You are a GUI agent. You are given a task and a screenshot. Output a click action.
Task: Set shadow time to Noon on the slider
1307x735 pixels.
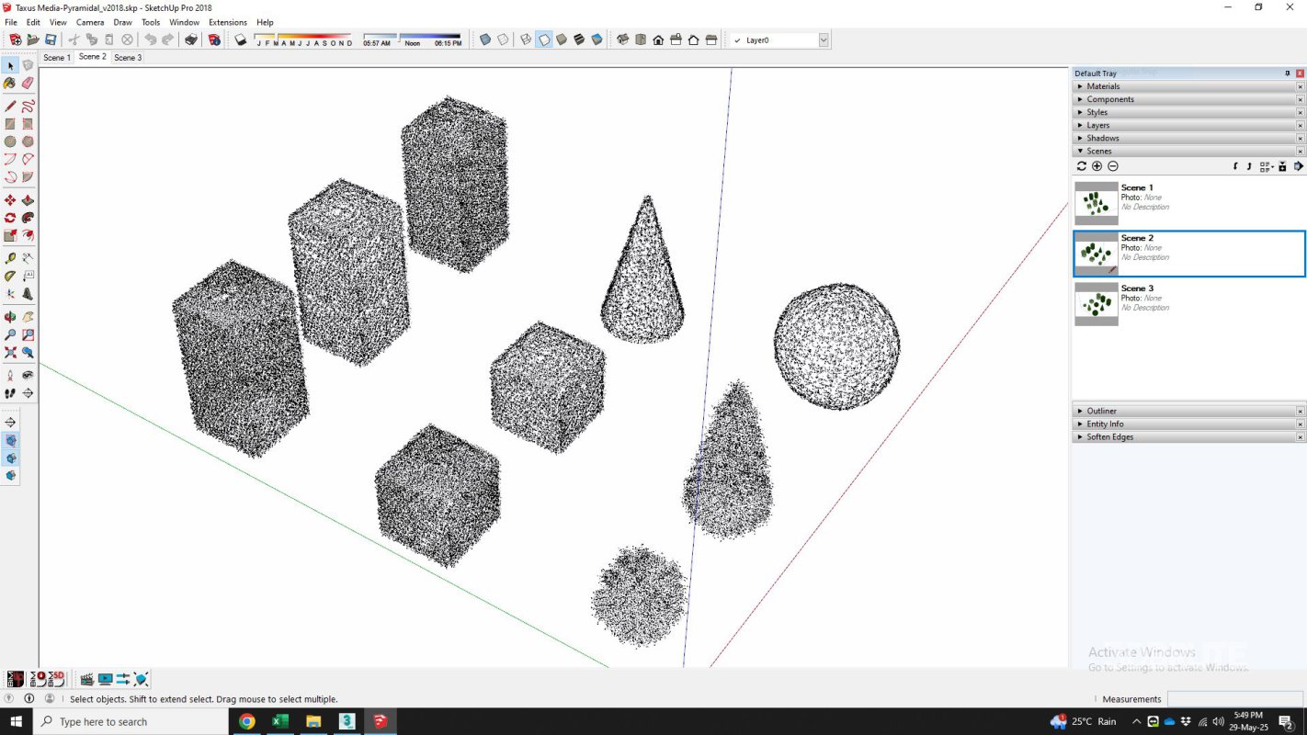coord(412,38)
